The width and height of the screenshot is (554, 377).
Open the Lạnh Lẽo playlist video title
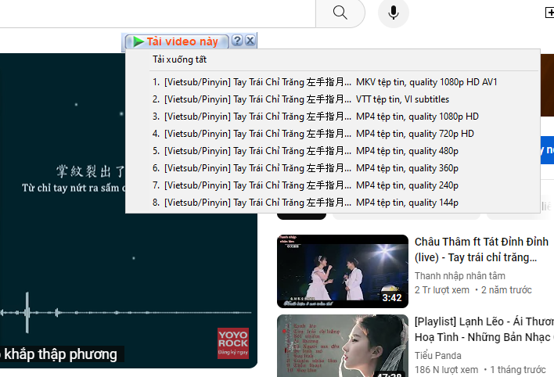483,329
